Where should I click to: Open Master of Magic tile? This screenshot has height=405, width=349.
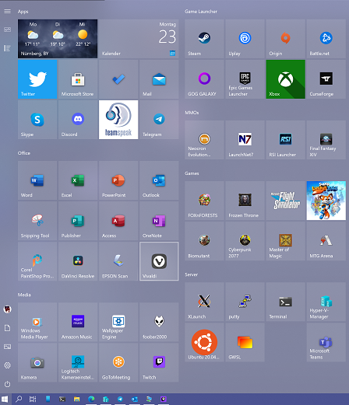click(285, 241)
